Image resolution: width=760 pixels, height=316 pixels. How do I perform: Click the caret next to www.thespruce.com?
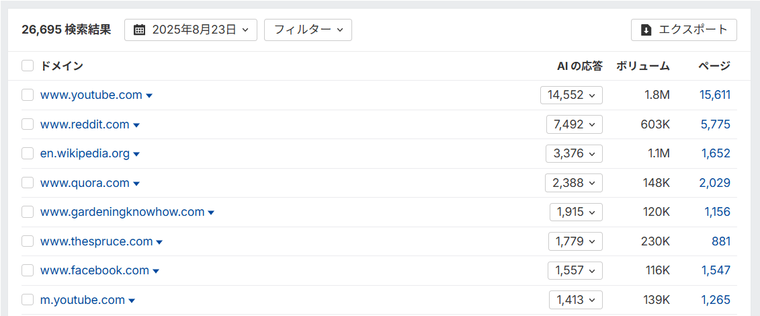[159, 242]
